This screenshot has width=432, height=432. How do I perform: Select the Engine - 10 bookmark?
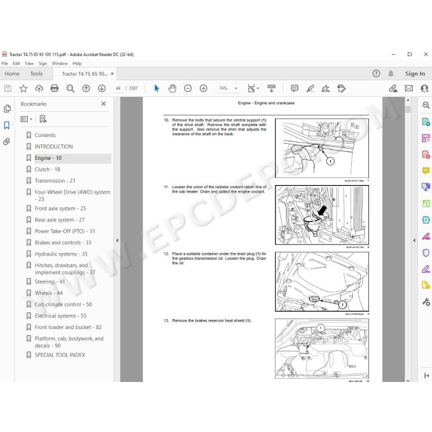point(48,158)
